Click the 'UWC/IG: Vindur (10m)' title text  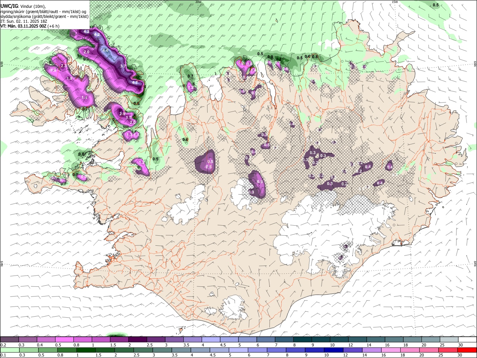point(23,6)
